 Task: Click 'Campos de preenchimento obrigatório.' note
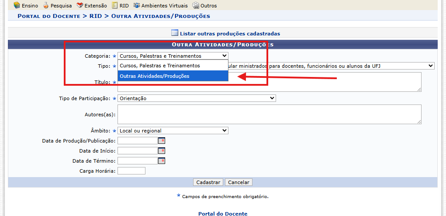point(225,196)
